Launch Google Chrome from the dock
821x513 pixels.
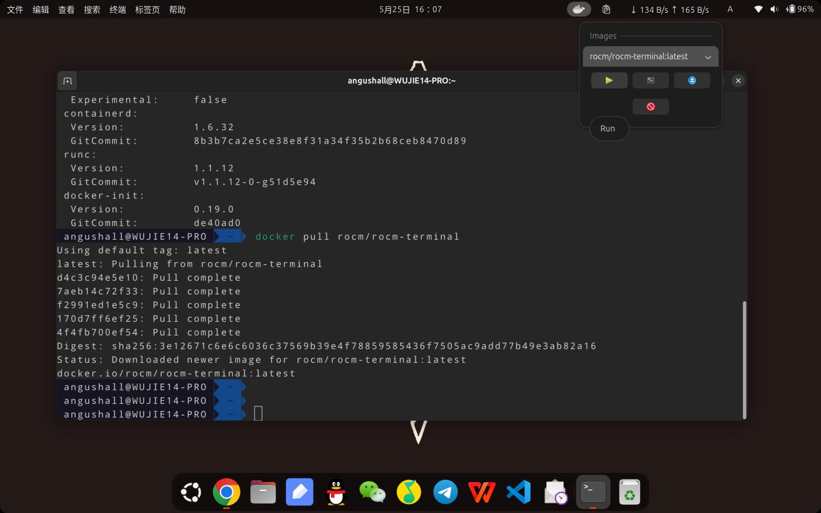click(226, 492)
